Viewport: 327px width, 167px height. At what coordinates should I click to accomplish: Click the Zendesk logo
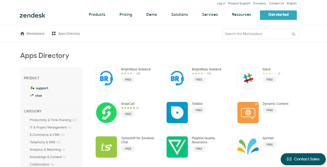[32, 15]
